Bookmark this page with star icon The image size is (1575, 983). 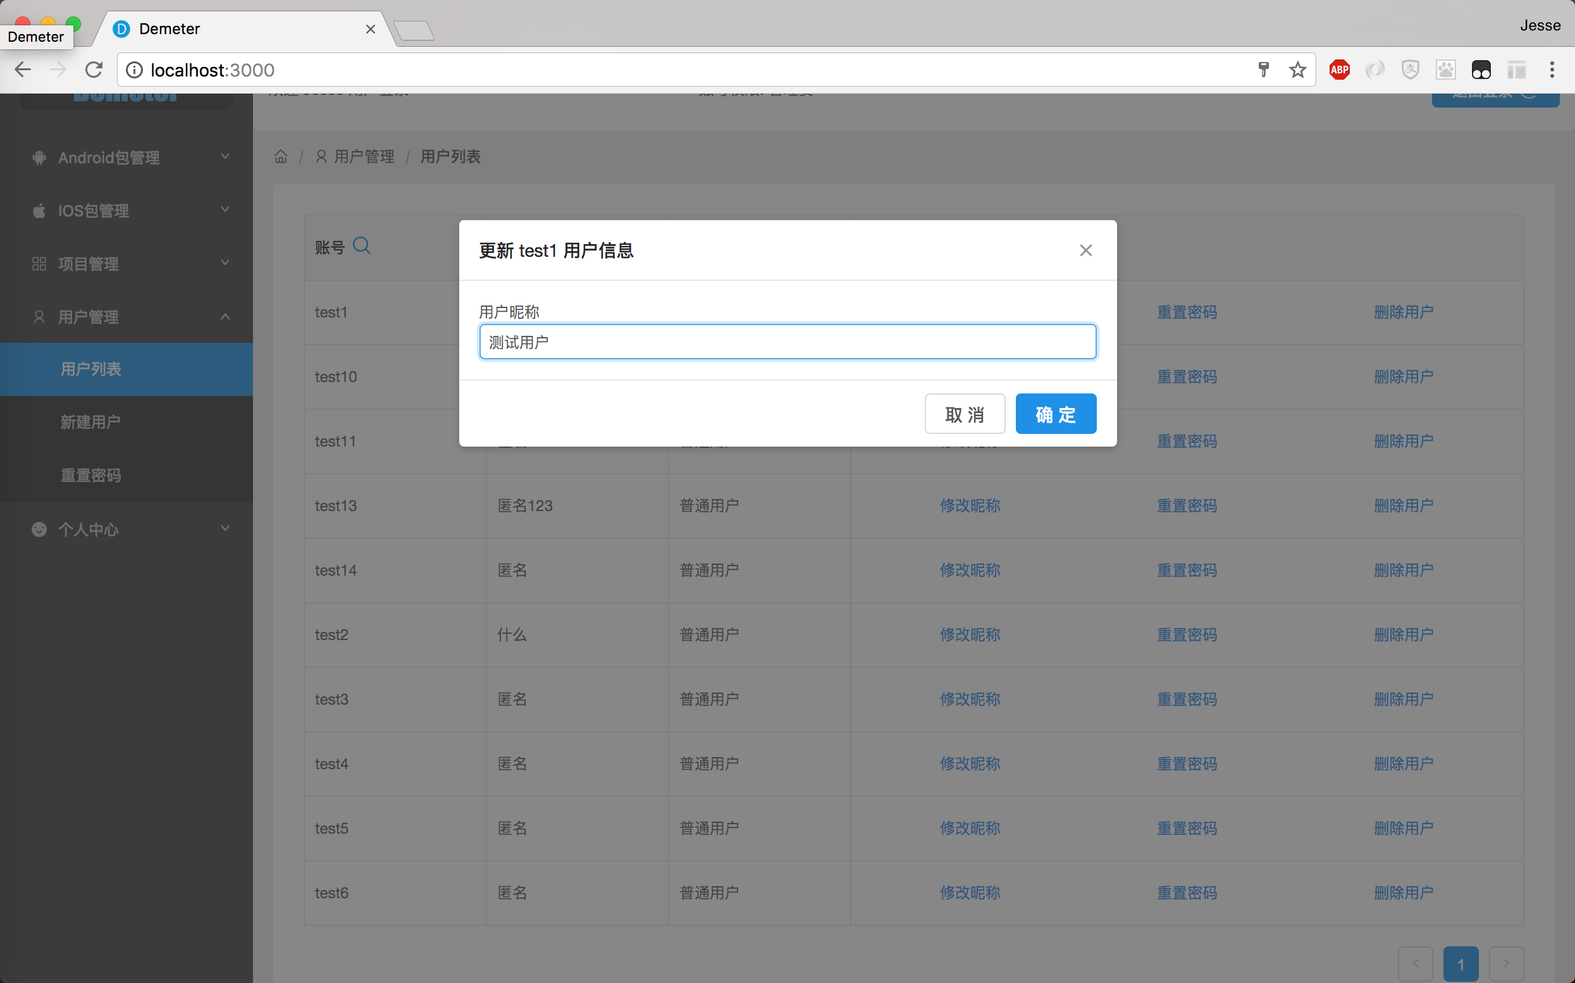coord(1297,70)
